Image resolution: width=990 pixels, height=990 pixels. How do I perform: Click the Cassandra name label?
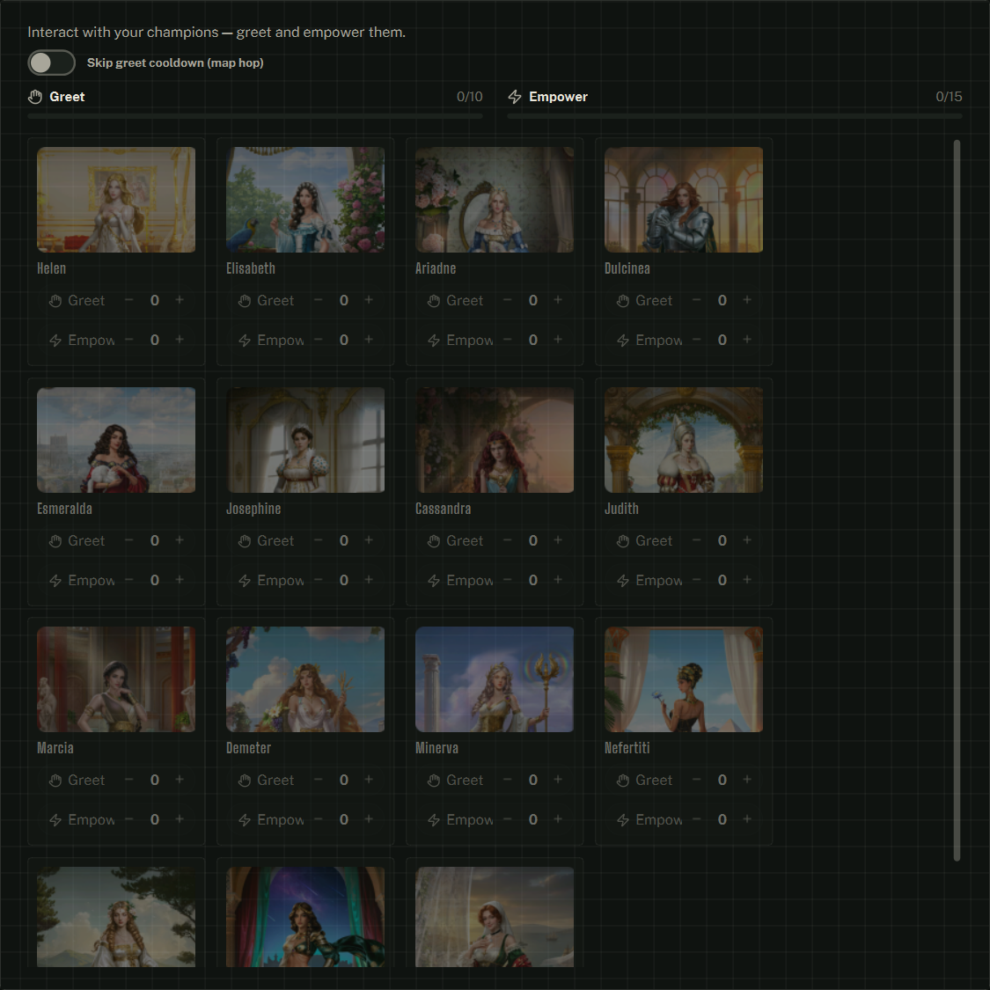[x=444, y=509]
